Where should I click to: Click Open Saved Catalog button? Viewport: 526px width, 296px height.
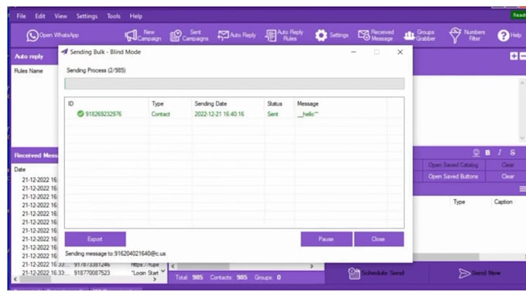[x=453, y=165]
